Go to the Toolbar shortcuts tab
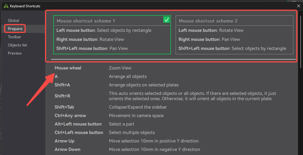303x155 pixels. pos(15,37)
